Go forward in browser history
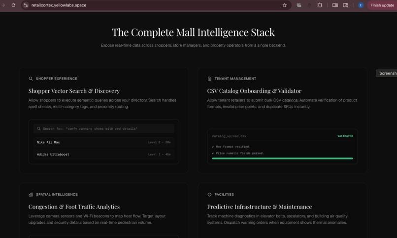 pyautogui.click(x=3, y=5)
